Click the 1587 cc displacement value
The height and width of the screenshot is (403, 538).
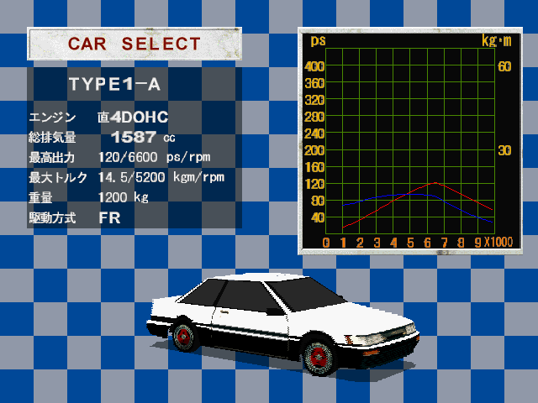pyautogui.click(x=134, y=137)
